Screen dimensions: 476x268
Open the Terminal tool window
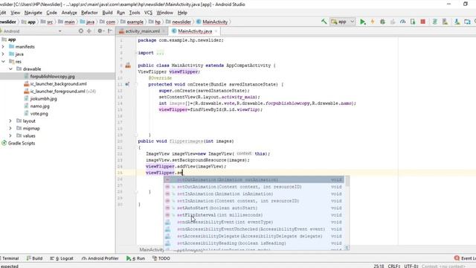pos(10,258)
